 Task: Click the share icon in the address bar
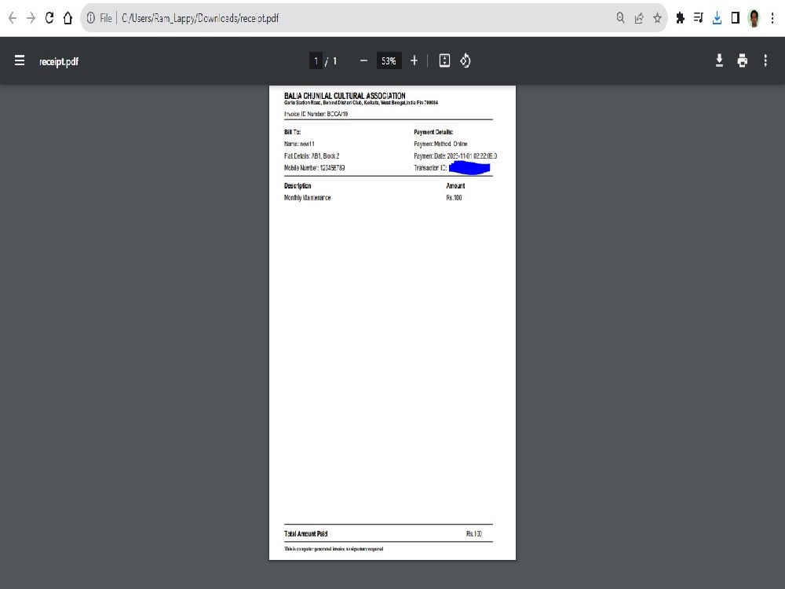click(x=638, y=17)
